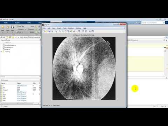Click the Save disk icon in the MATLAB toolstrip
The height and width of the screenshot is (126, 168).
pyautogui.click(x=13, y=27)
